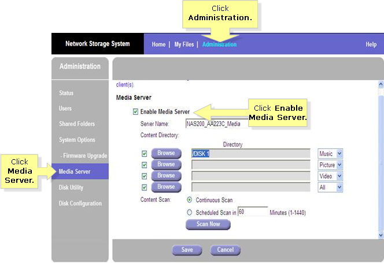Open the Picture content type dropdown
The image size is (384, 263).
(x=330, y=165)
